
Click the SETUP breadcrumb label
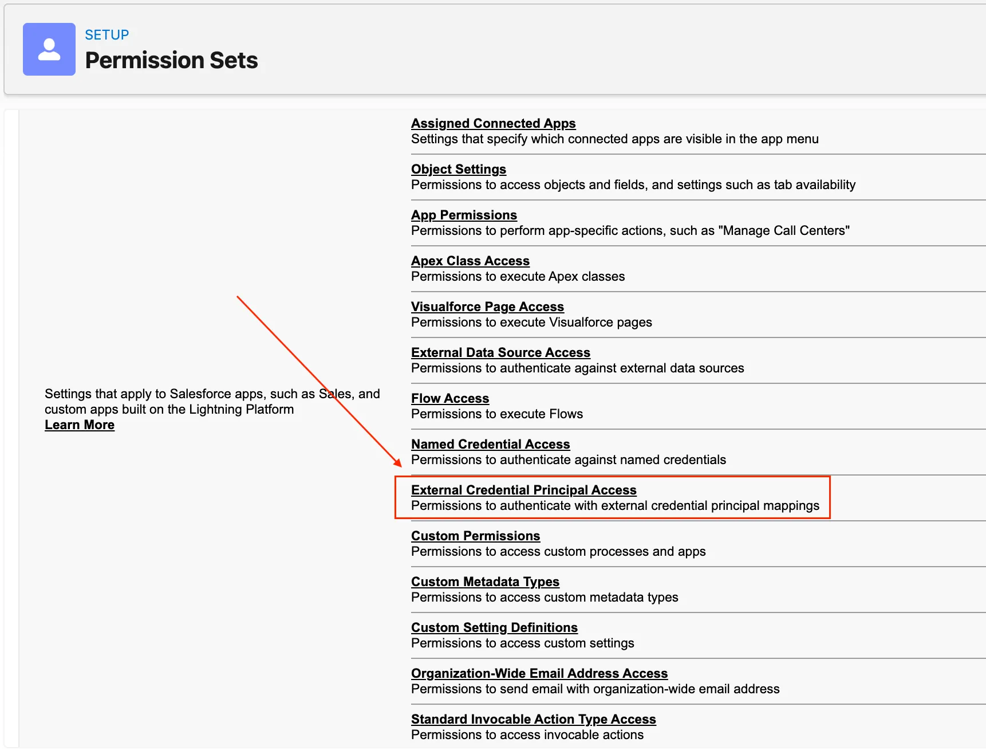click(x=107, y=35)
